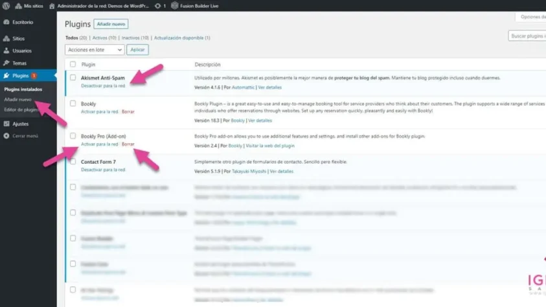Click the Temas brush icon

pyautogui.click(x=6, y=63)
